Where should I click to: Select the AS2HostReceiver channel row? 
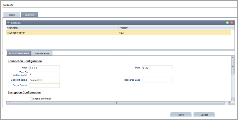click(119, 33)
